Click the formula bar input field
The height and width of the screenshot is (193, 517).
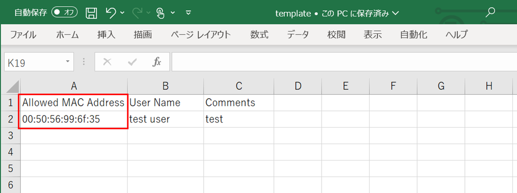point(344,62)
